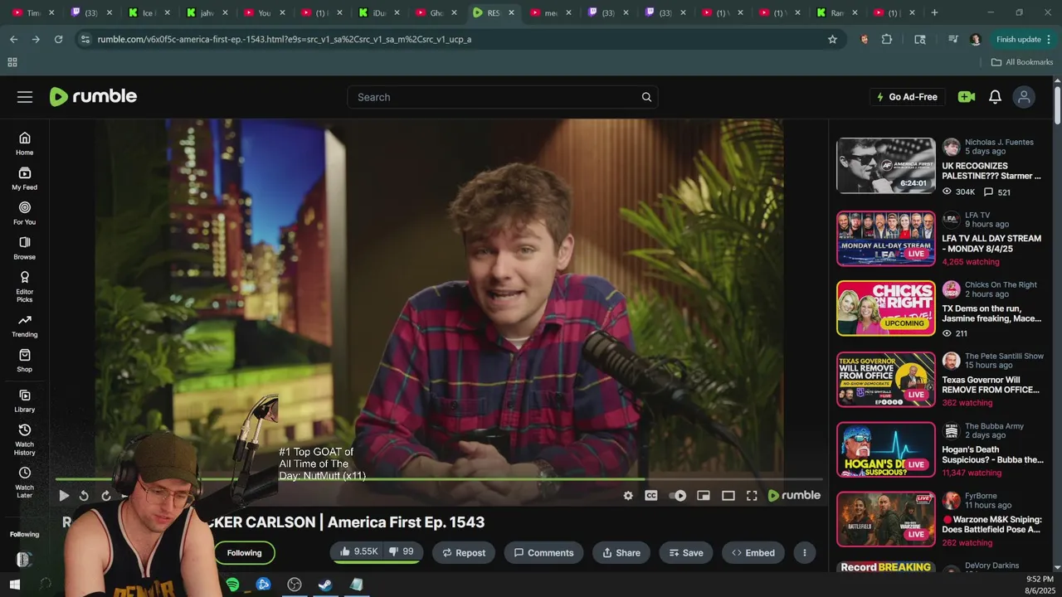Seek on the video progress bar
Screen dimensions: 1062x597
tap(439, 479)
